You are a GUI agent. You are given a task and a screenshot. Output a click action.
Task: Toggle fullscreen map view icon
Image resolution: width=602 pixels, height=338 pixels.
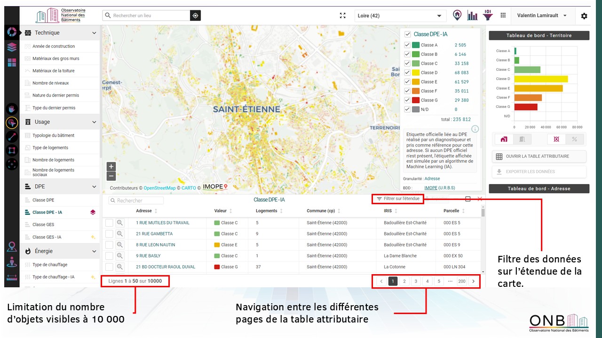tap(343, 15)
